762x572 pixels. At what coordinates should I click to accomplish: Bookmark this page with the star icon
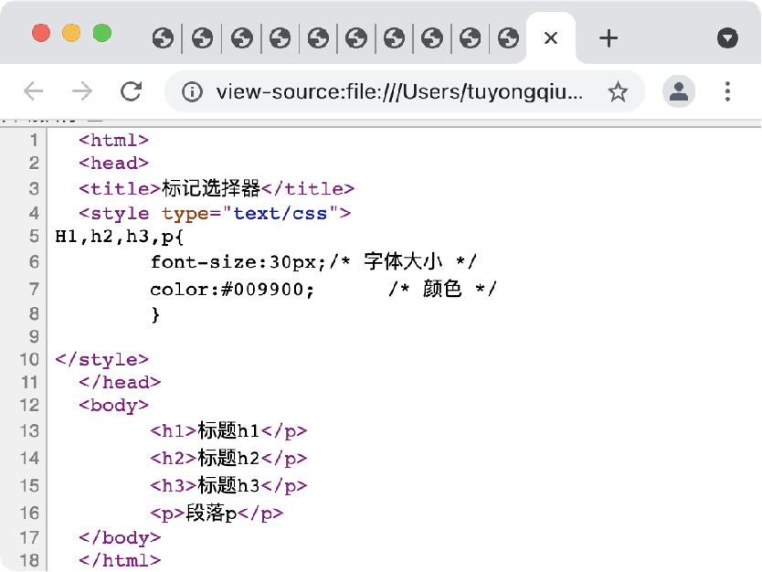618,91
